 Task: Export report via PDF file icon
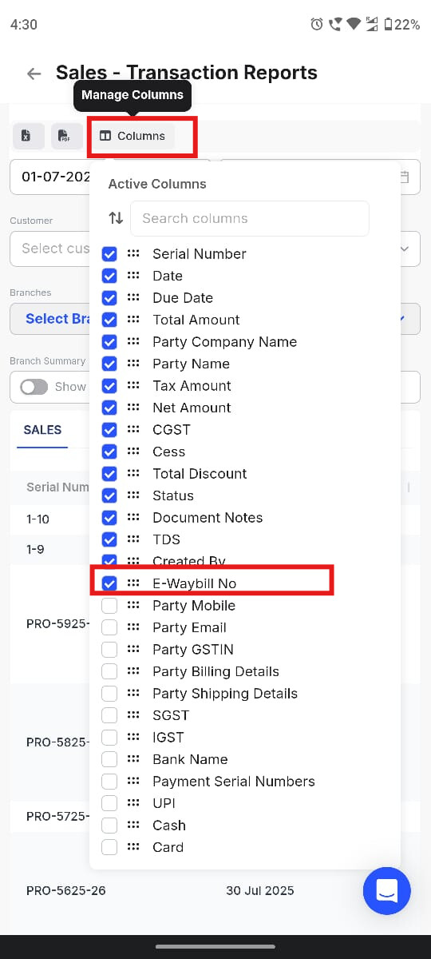(x=67, y=136)
